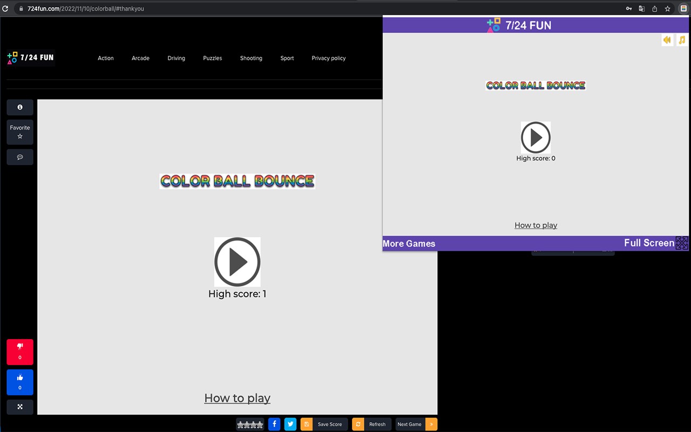Screen dimensions: 691x432
Task: Skip to the Next Game
Action: tap(416, 424)
